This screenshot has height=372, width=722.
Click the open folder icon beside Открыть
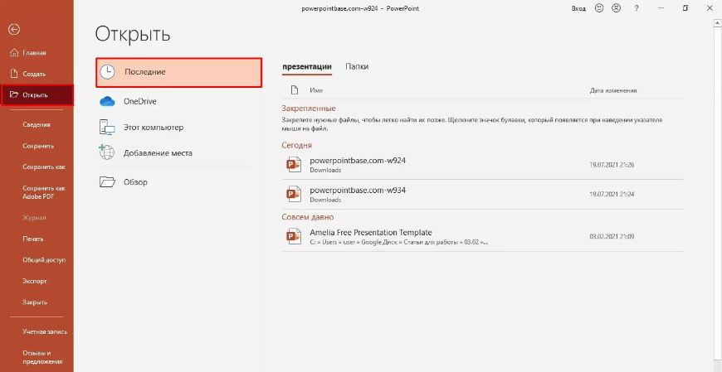(x=14, y=94)
